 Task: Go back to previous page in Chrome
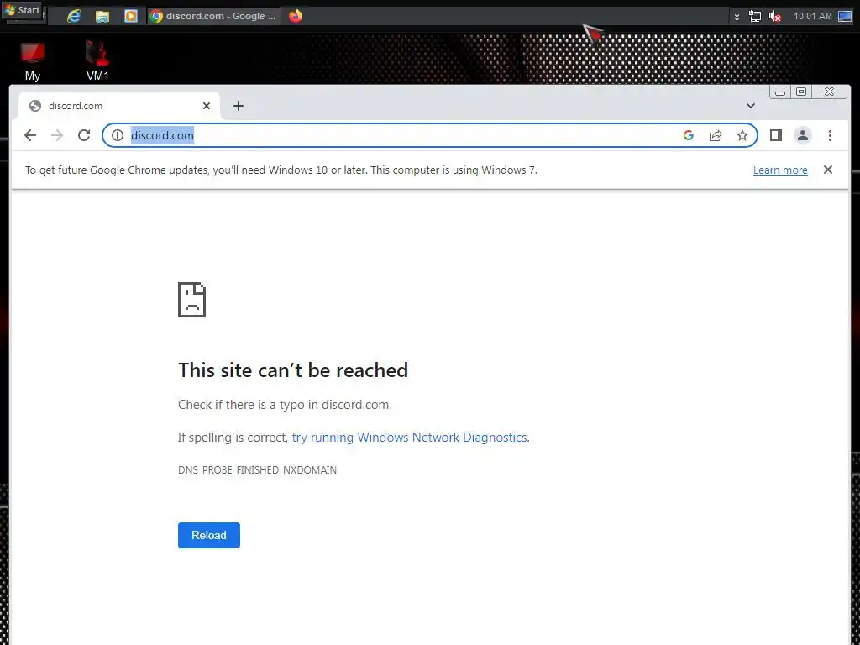[x=30, y=135]
